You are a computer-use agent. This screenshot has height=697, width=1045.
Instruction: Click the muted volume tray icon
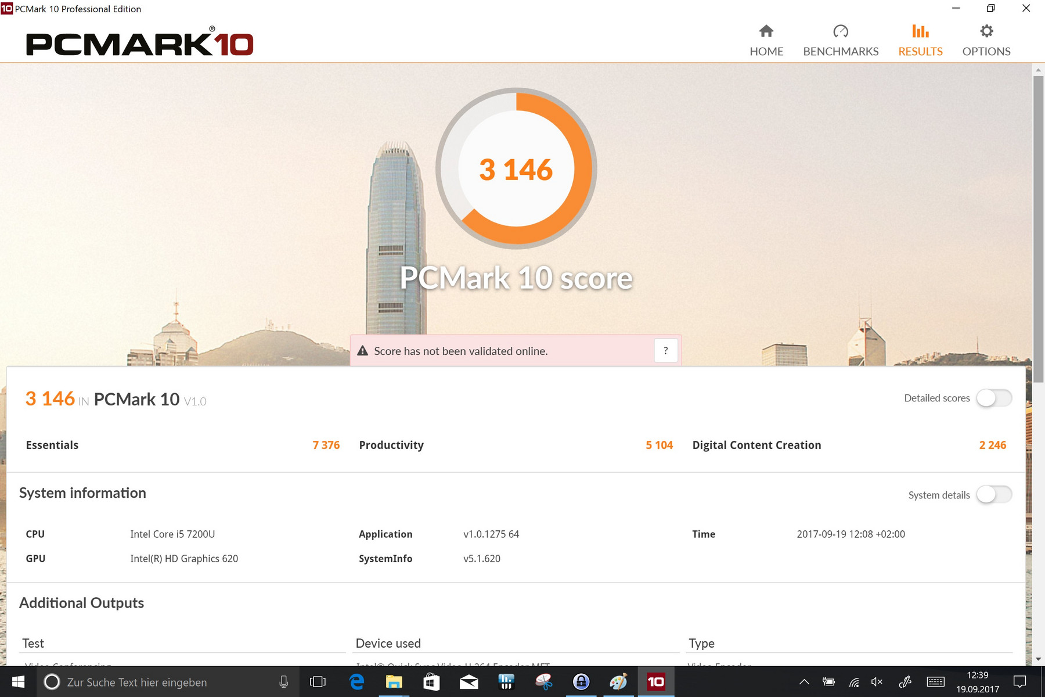pyautogui.click(x=877, y=682)
